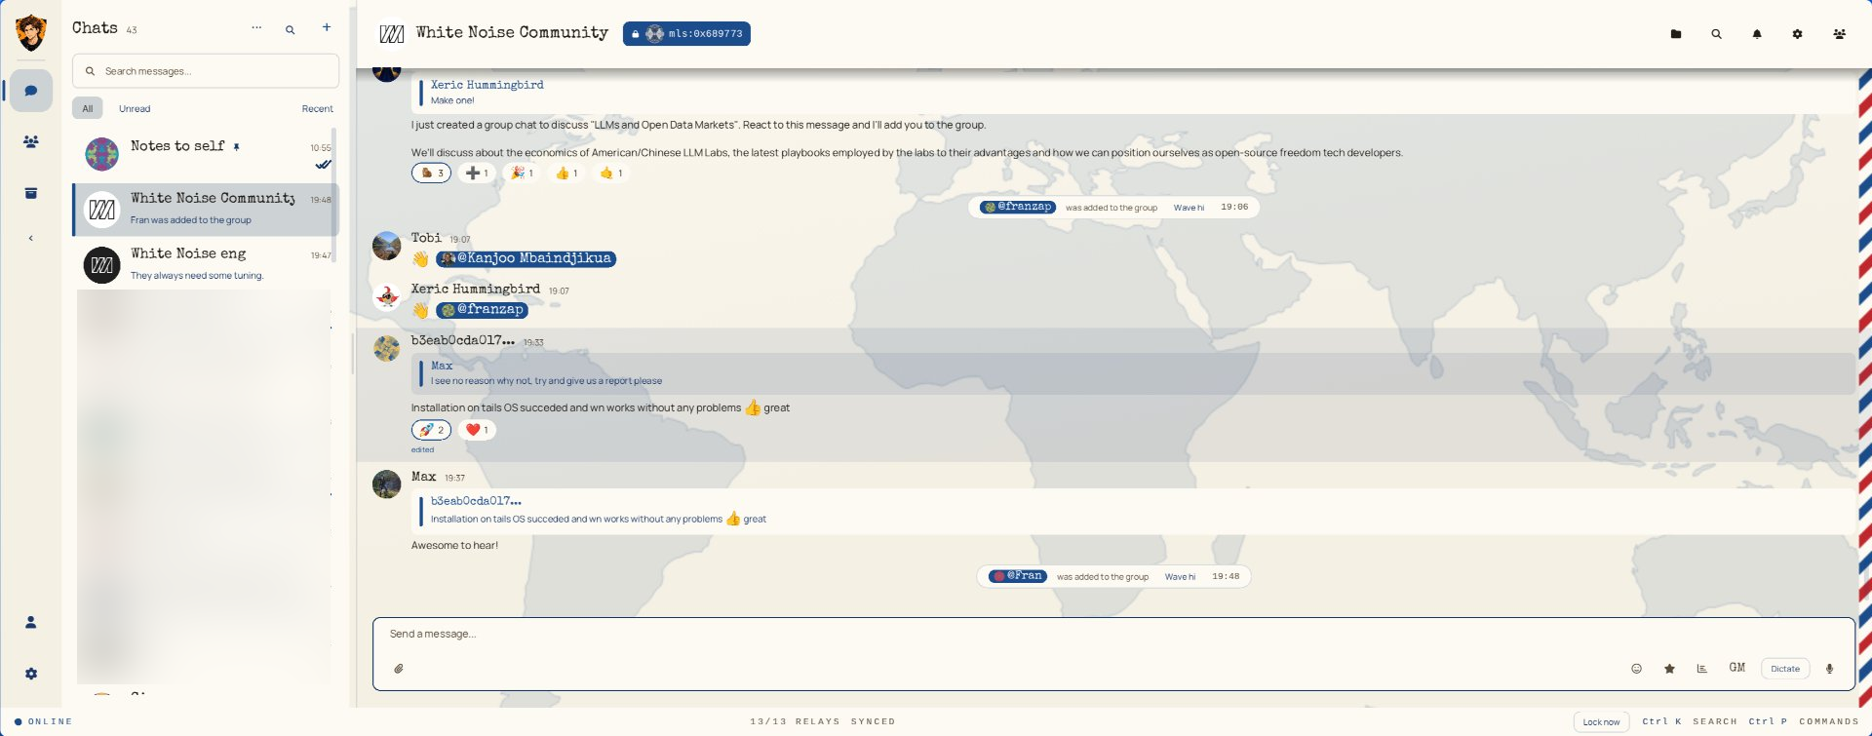Open the Chats section in the sidebar
The height and width of the screenshot is (736, 1872).
[x=31, y=91]
